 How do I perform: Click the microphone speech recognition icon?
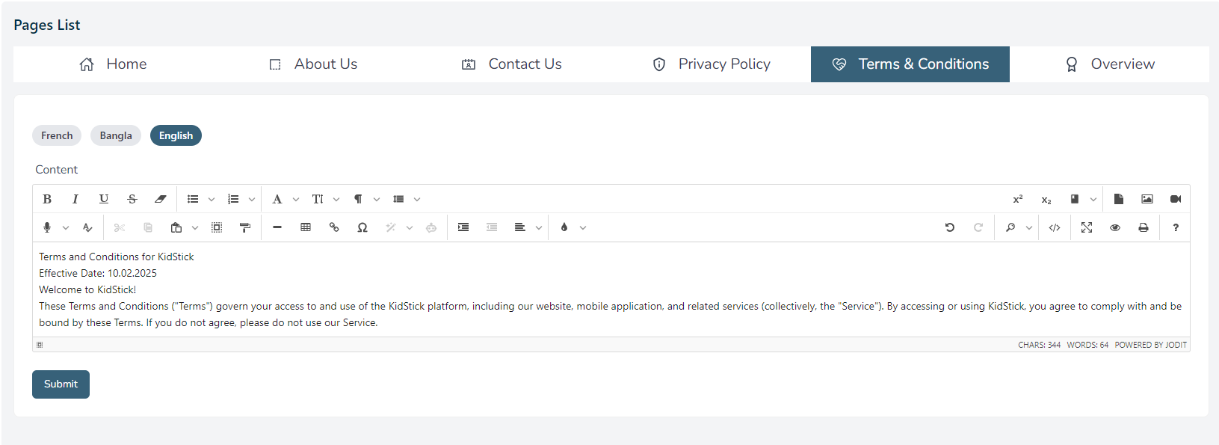click(x=47, y=227)
